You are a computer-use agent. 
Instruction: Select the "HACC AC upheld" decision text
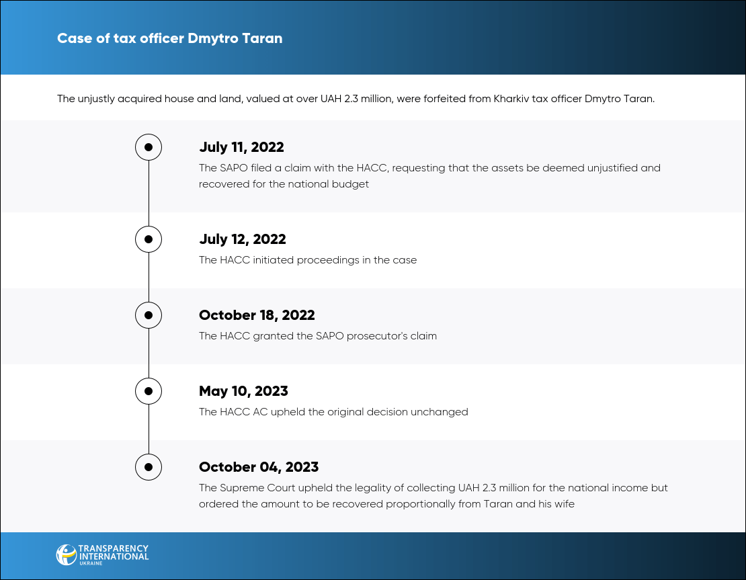333,412
